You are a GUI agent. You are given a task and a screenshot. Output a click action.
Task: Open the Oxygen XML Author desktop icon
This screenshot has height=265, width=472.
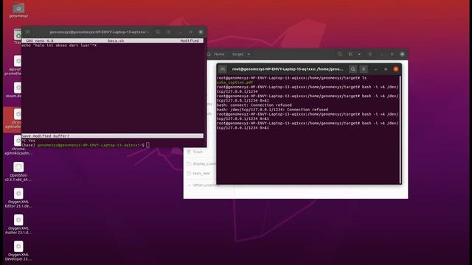point(18,225)
